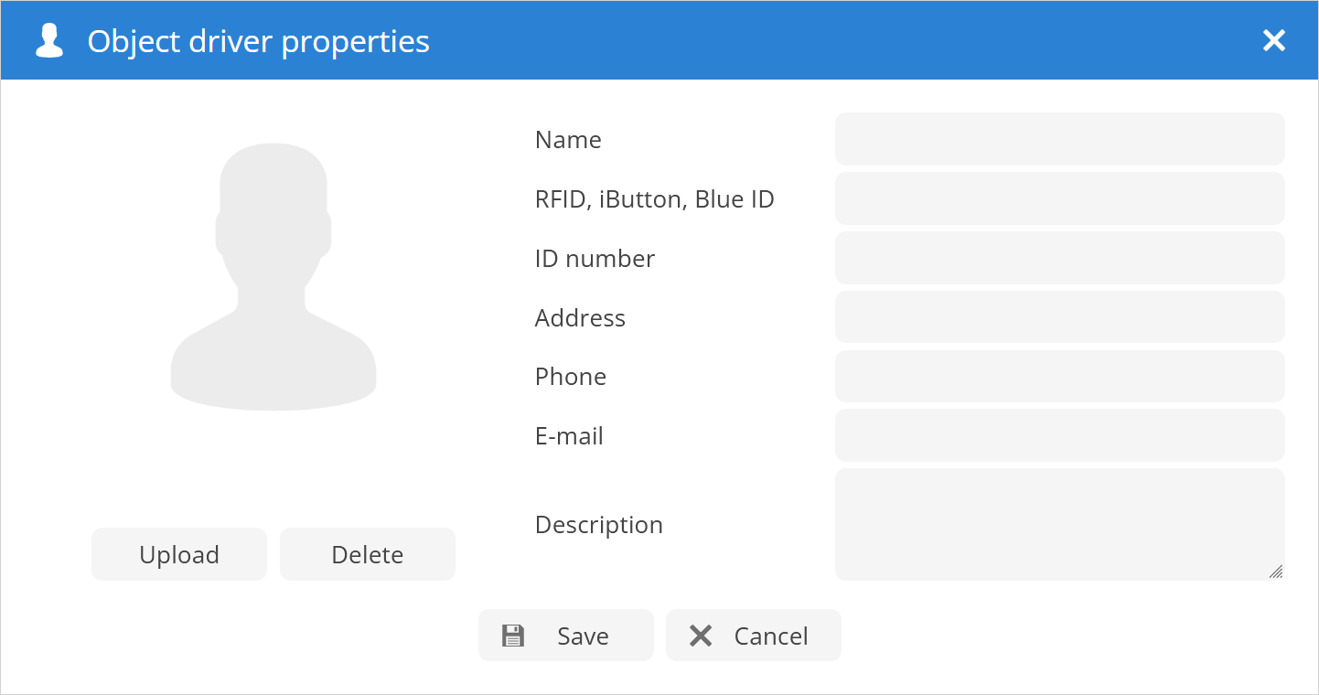Click the Description box resize handle
The image size is (1319, 695).
[1276, 572]
